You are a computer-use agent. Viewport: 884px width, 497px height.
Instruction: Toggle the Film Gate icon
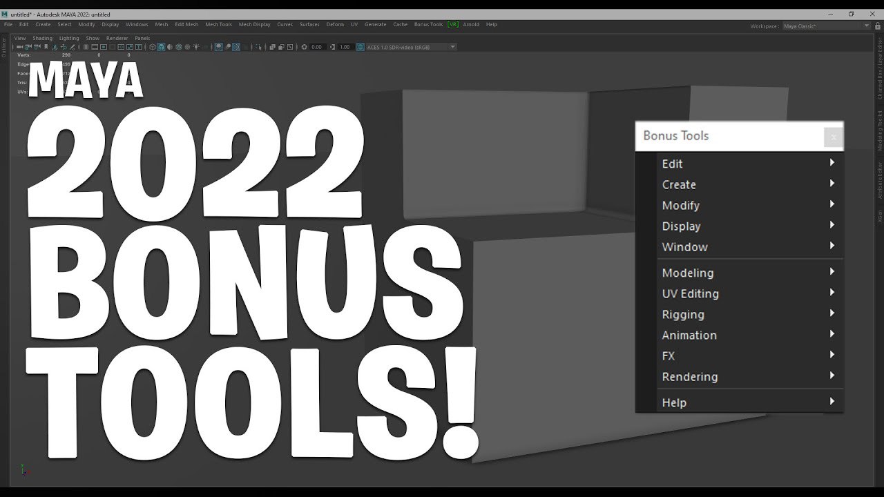95,47
